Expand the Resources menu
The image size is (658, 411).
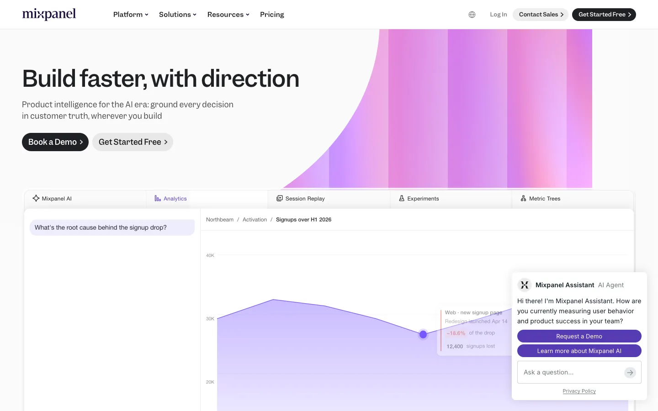228,15
